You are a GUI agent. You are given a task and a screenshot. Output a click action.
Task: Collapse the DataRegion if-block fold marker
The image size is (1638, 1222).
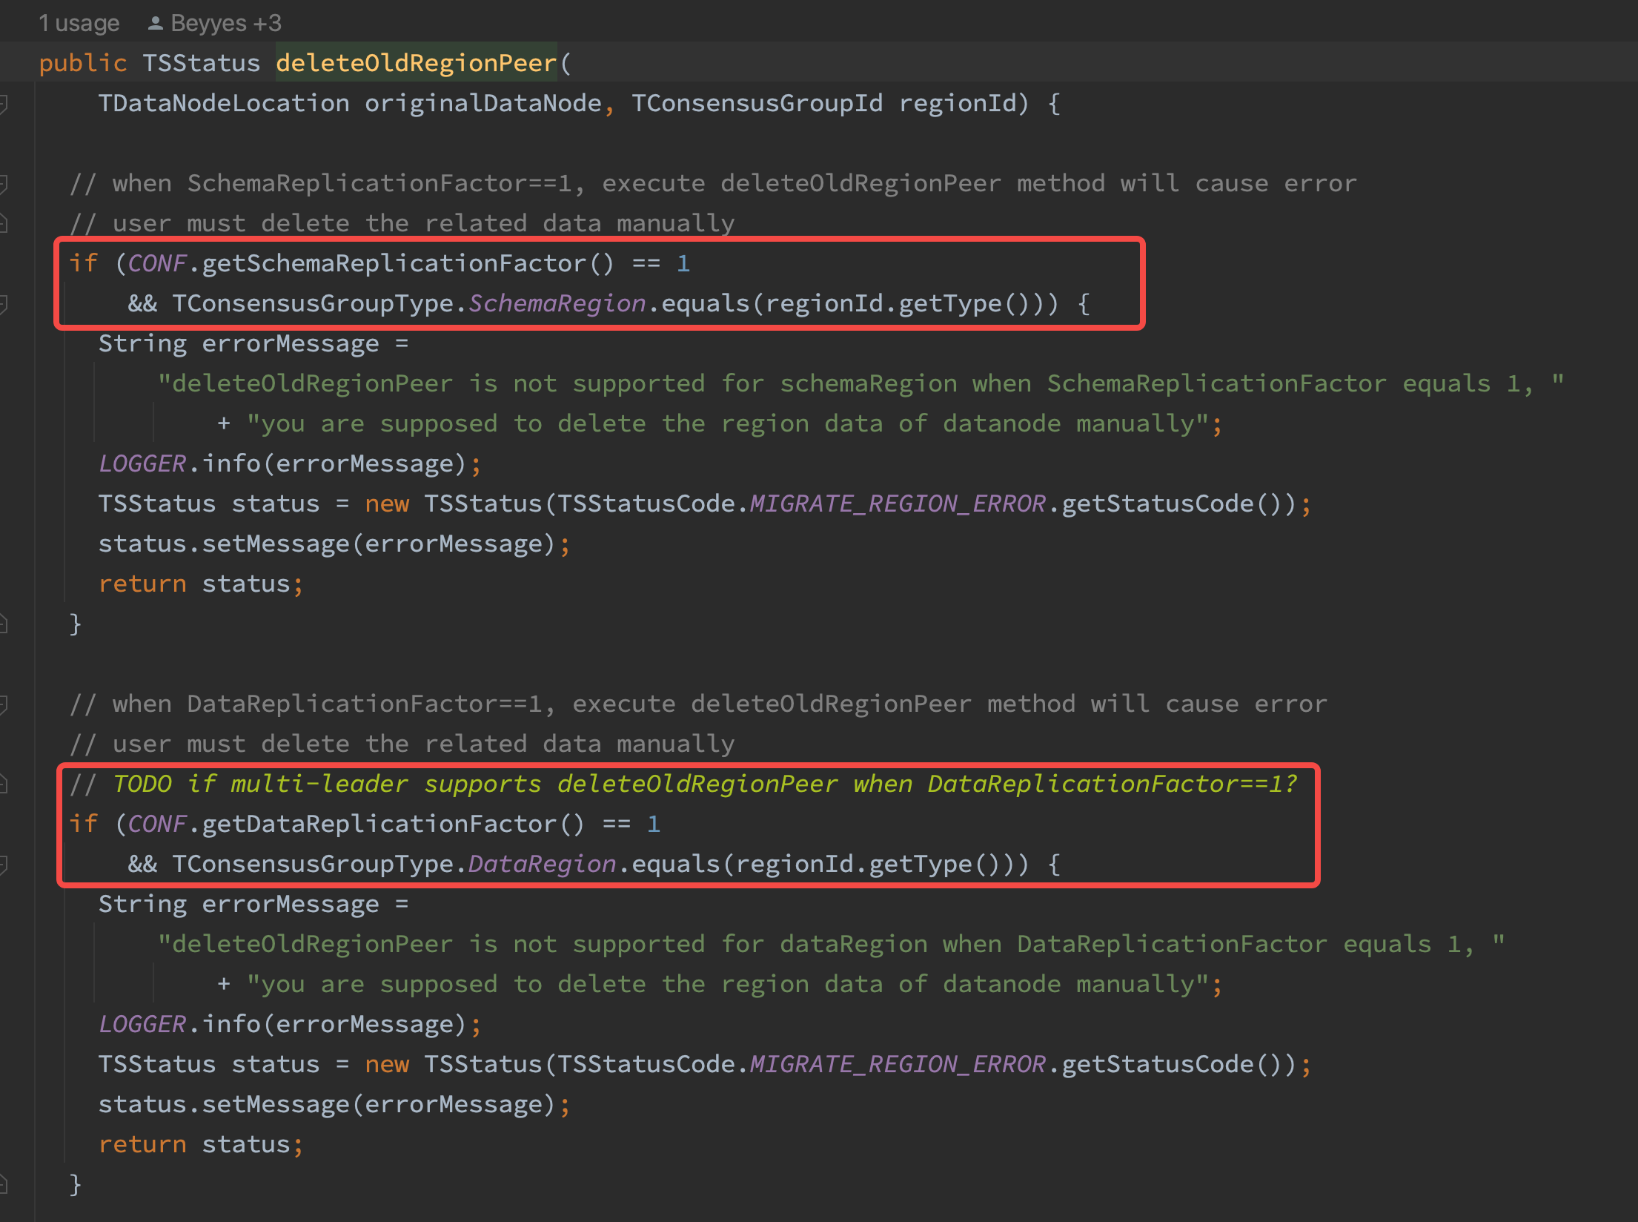[3, 864]
